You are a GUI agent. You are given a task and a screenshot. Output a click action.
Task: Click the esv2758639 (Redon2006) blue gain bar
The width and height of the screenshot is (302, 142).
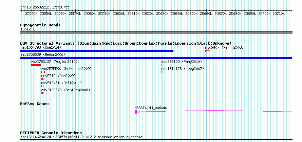coord(156,58)
